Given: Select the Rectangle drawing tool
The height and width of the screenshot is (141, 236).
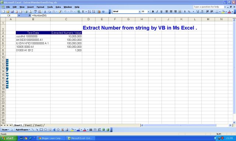Looking at the screenshot, I should pyautogui.click(x=41, y=130).
